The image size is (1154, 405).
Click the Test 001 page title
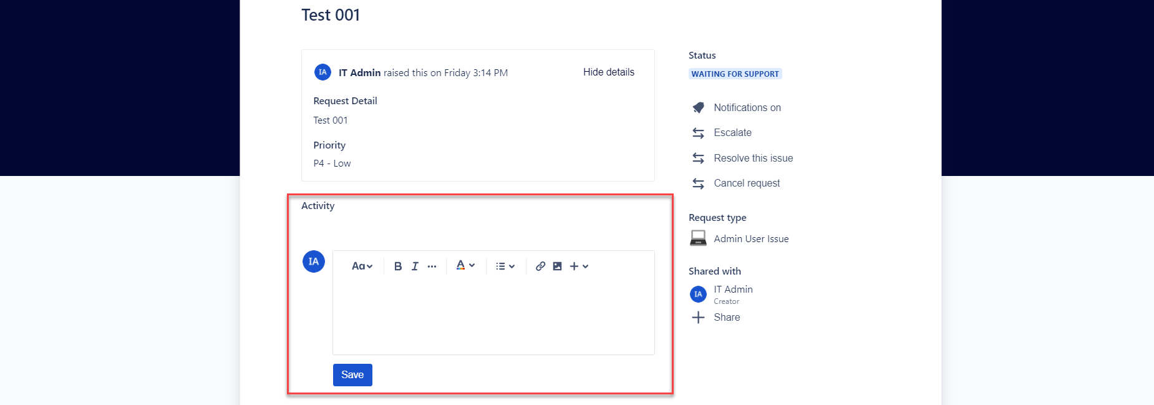click(331, 15)
